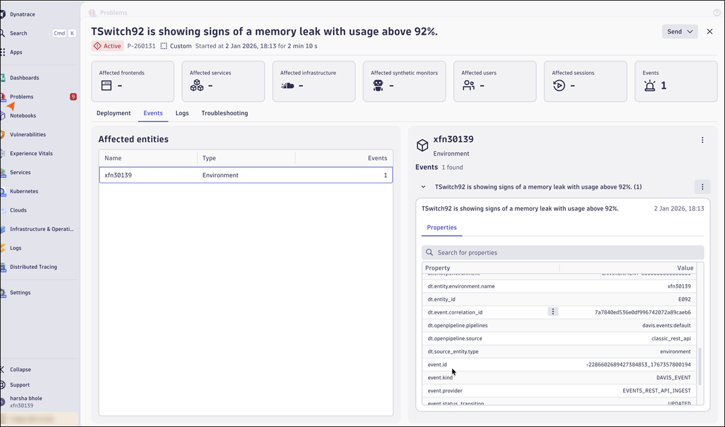Switch to the Deployment tab
This screenshot has width=725, height=427.
113,113
